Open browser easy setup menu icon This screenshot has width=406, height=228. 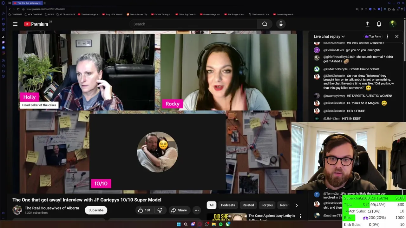point(402,9)
